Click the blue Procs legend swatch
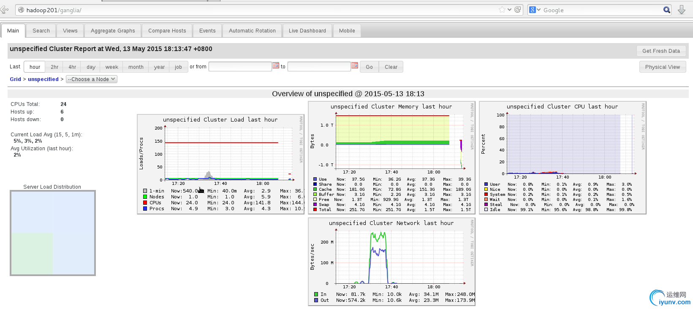 coord(145,209)
